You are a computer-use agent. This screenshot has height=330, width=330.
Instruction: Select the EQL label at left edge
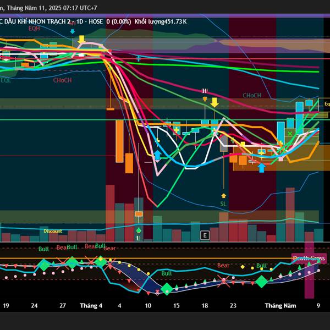pos(5,80)
